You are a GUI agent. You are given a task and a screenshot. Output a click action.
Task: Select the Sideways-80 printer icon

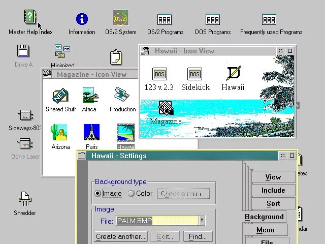[x=25, y=115]
